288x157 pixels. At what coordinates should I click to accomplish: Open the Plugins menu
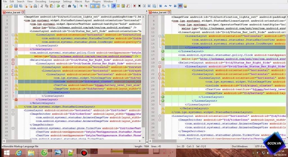click(96, 1)
